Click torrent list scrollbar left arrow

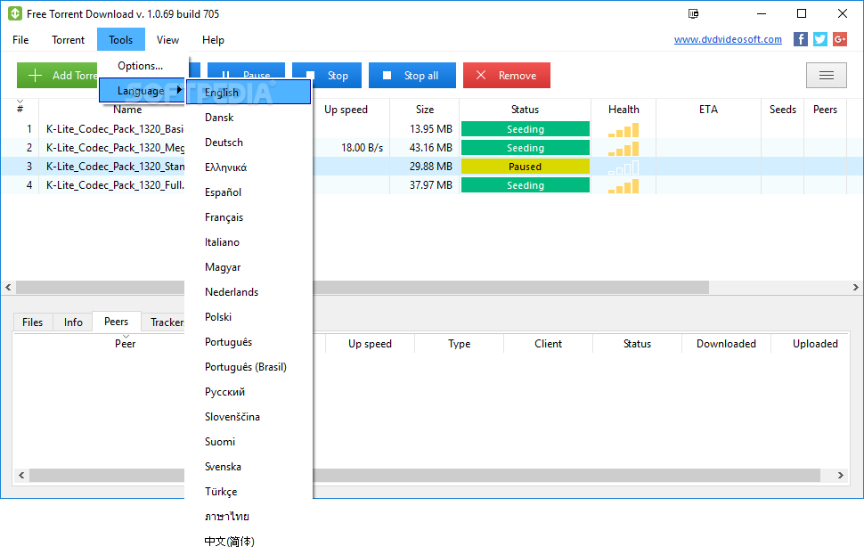[8, 287]
